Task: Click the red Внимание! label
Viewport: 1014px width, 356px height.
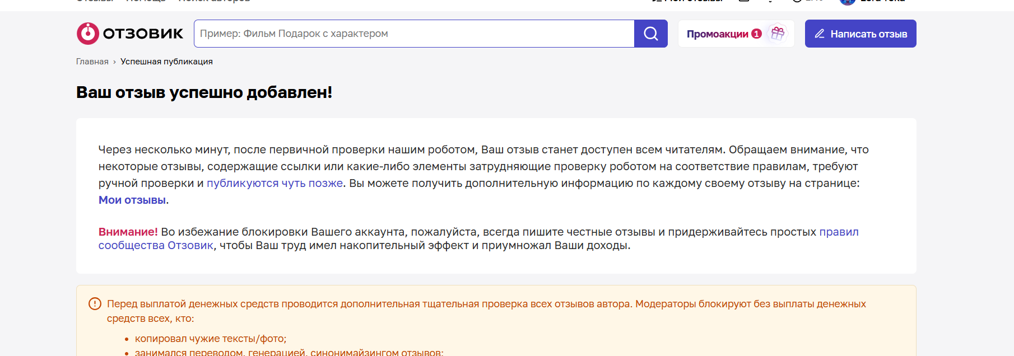Action: tap(128, 232)
